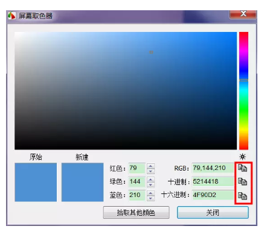
Task: Increase the red value with up arrow
Action: [150, 166]
